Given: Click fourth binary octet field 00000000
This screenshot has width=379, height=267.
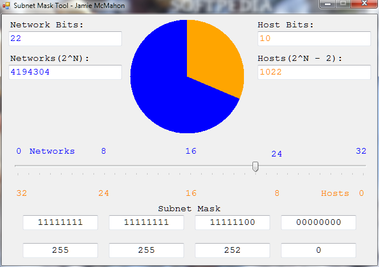Looking at the screenshot, I should [x=319, y=223].
